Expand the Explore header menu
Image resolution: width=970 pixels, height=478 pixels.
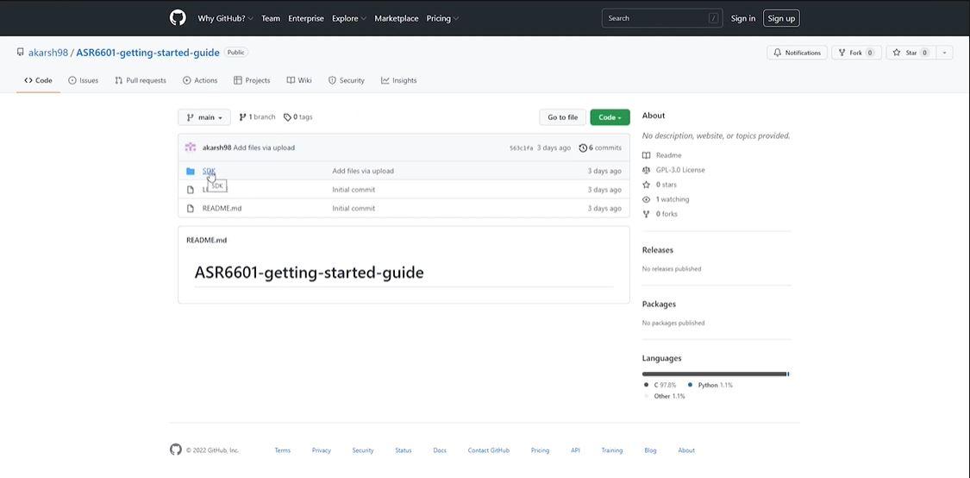349,19
